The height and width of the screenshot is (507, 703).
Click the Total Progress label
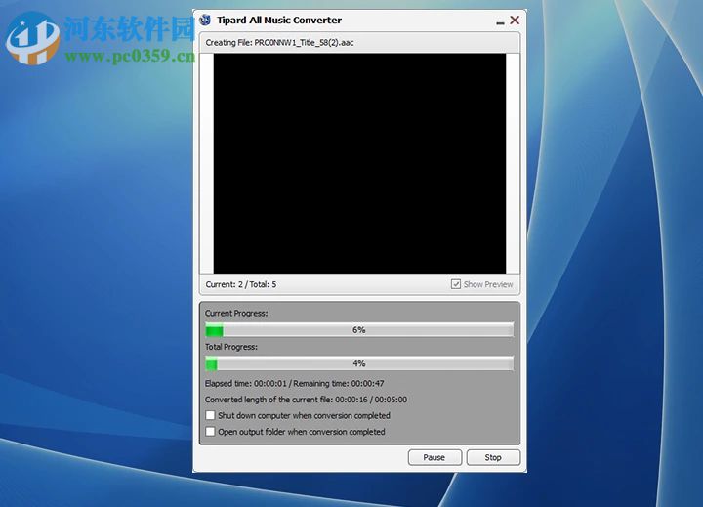coord(230,347)
